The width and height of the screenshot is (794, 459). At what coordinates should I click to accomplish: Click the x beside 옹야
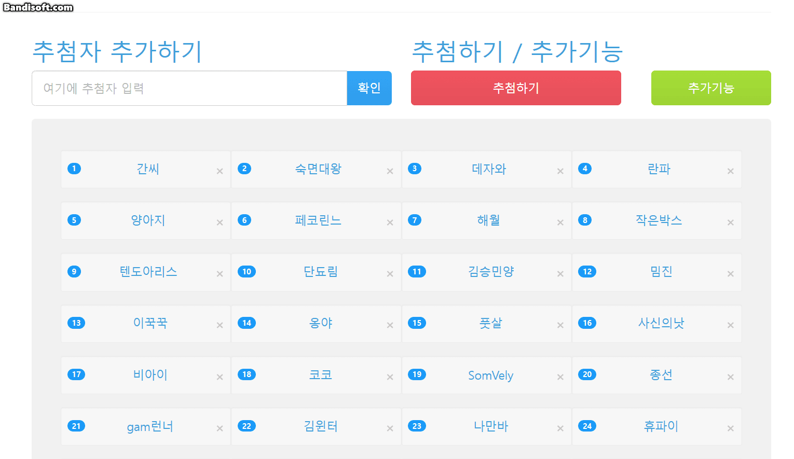390,325
